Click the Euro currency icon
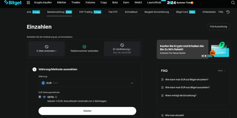The image size is (237, 118). [43, 83]
